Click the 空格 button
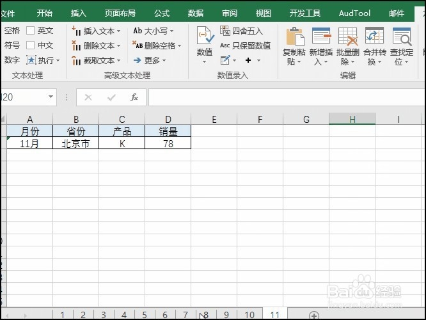The image size is (426, 320). coord(12,31)
